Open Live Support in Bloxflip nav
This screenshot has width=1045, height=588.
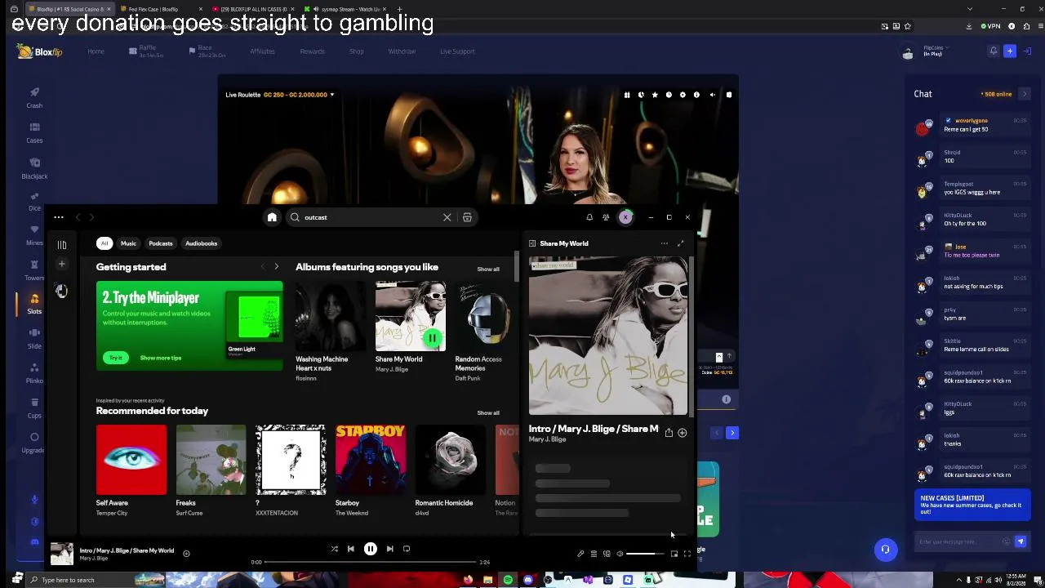pos(457,51)
